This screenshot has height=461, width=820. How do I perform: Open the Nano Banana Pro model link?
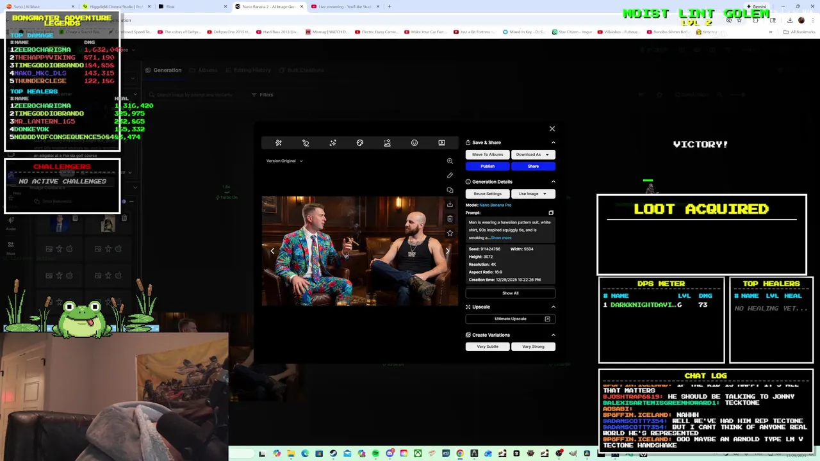(x=495, y=205)
